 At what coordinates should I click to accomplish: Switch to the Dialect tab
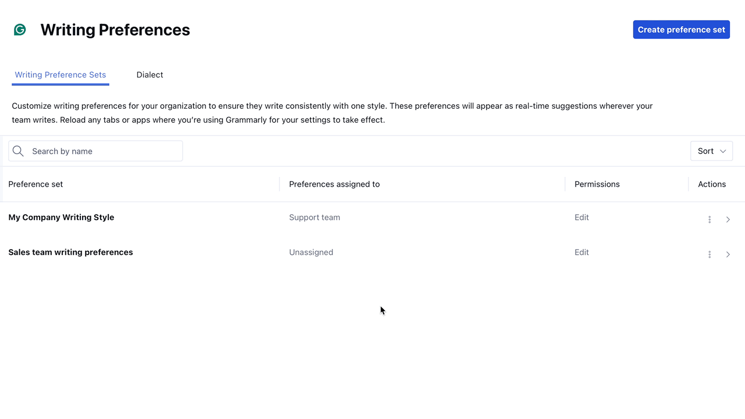tap(150, 74)
